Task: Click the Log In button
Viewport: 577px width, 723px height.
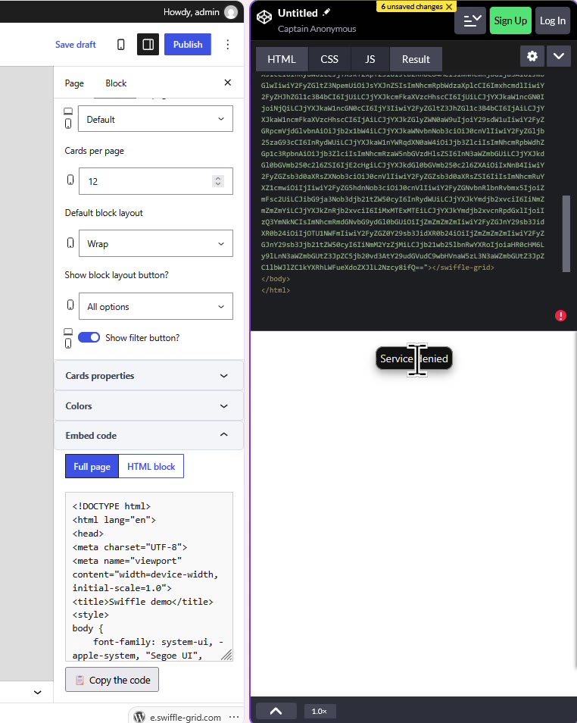Action: (x=553, y=20)
